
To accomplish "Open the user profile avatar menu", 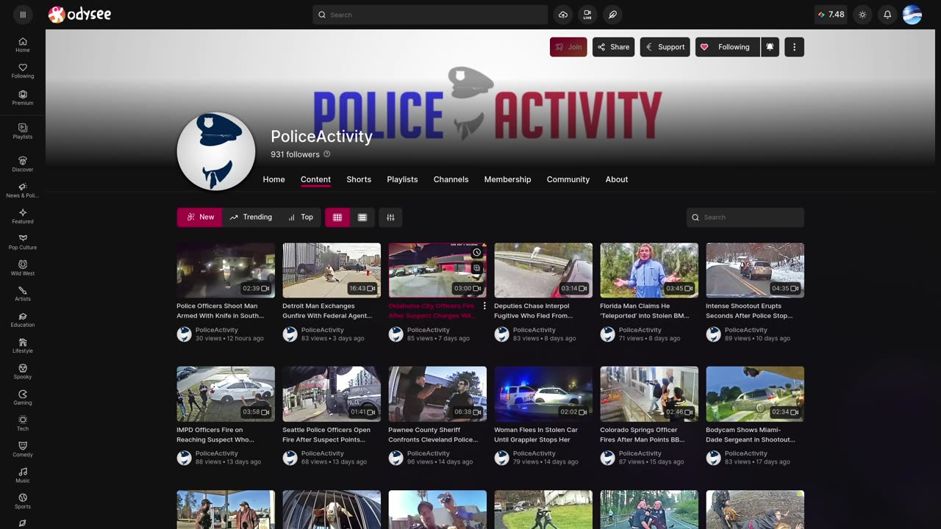I will (x=912, y=15).
